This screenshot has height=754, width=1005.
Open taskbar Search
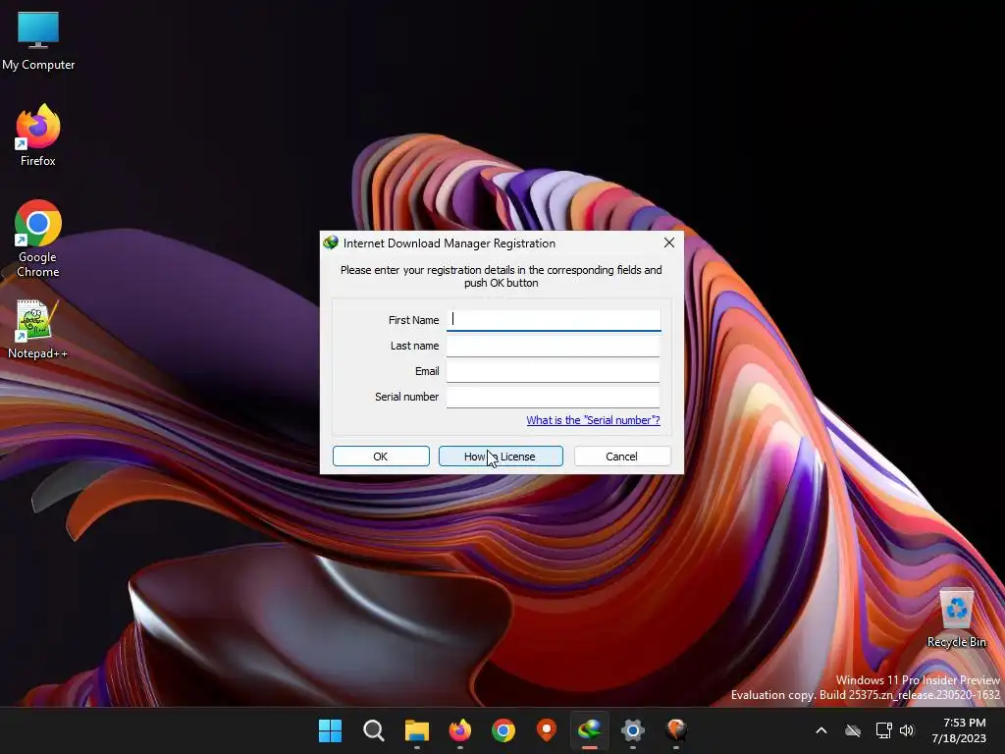pyautogui.click(x=374, y=730)
